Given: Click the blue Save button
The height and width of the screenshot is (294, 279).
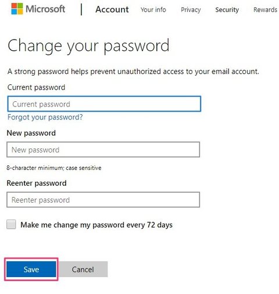Looking at the screenshot, I should (31, 269).
